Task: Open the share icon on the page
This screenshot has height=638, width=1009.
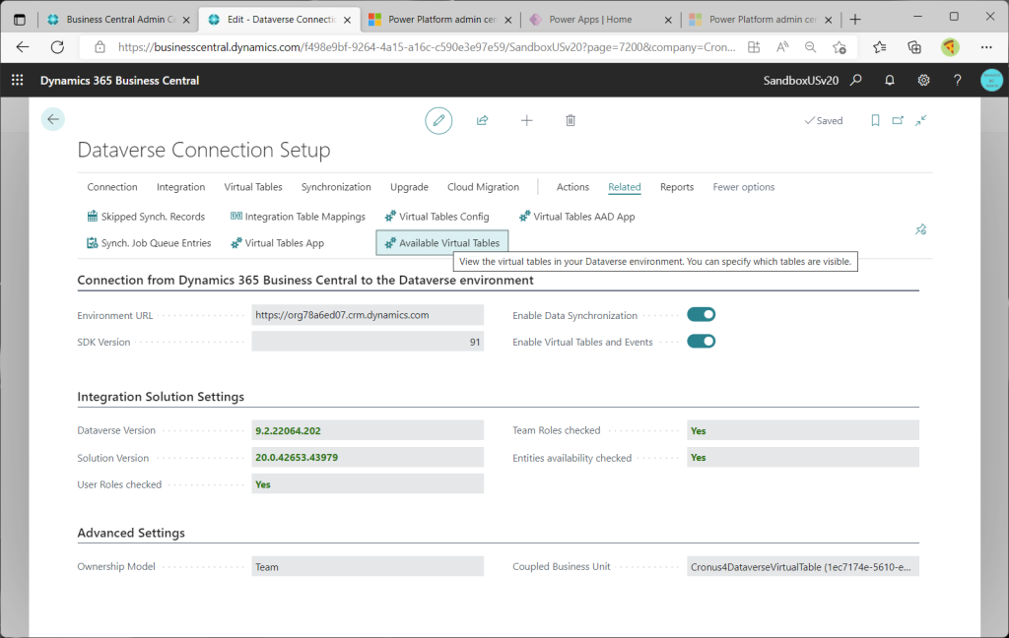Action: click(x=482, y=120)
